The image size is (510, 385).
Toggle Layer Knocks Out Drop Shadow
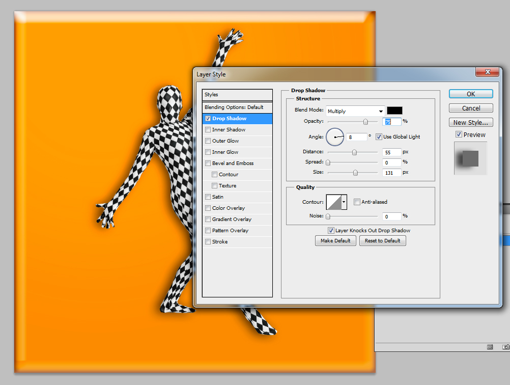331,231
